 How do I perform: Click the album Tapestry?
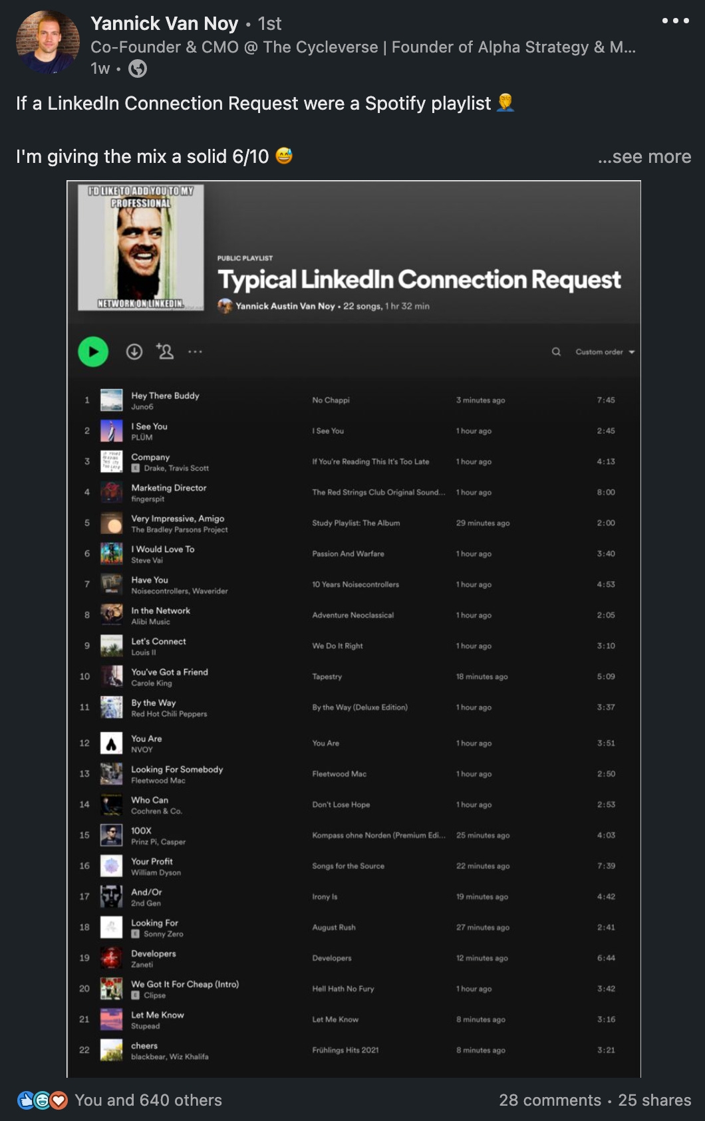[327, 676]
